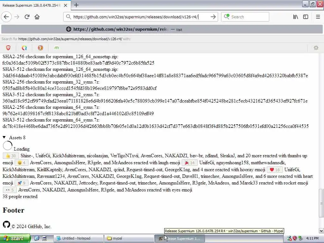Click hash starting with 9b762e41d0398167
The width and height of the screenshot is (324, 243).
tap(78, 114)
